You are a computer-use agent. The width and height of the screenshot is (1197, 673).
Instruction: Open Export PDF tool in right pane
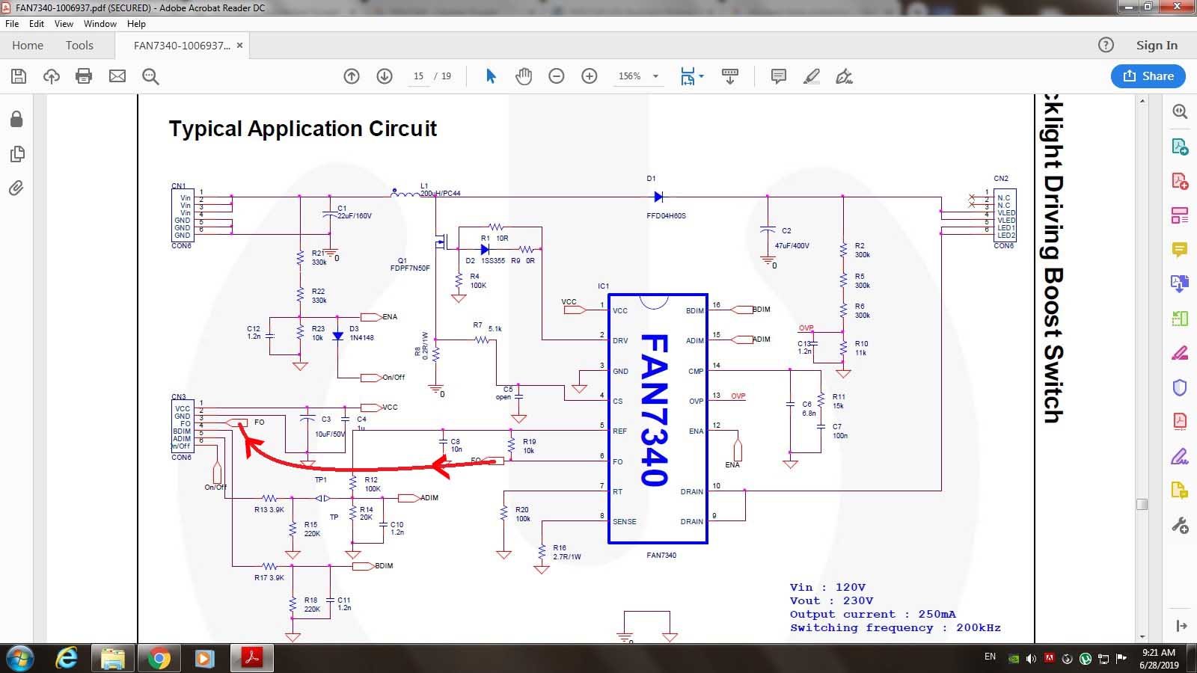[x=1180, y=147]
